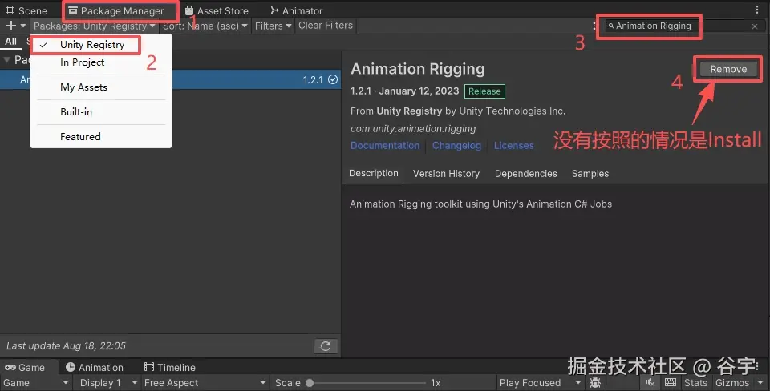Image resolution: width=770 pixels, height=391 pixels.
Task: Open the Changelog link
Action: click(456, 146)
